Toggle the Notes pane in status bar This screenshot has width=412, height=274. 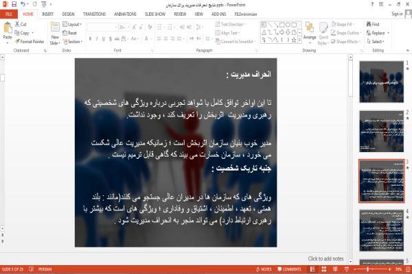264,269
